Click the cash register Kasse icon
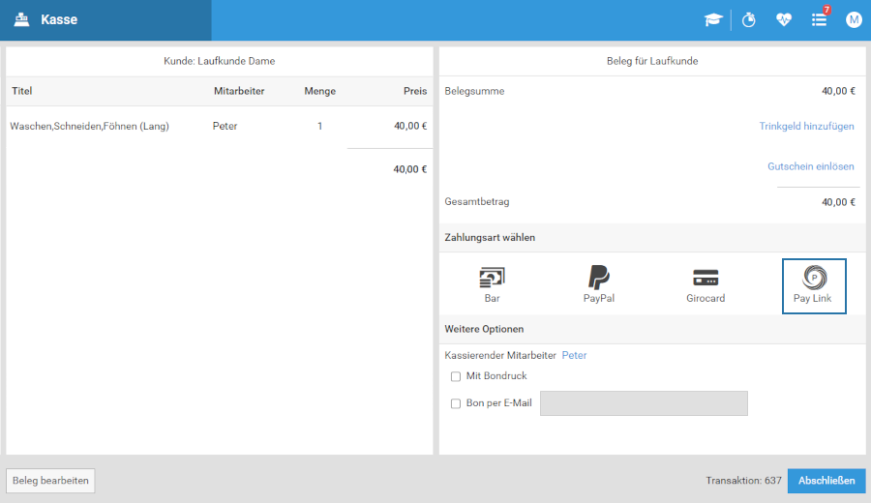871x503 pixels. [21, 20]
